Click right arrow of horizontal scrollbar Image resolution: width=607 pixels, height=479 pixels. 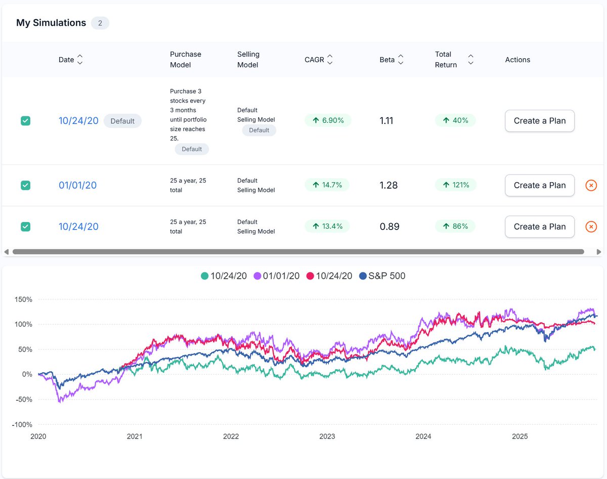coord(599,251)
